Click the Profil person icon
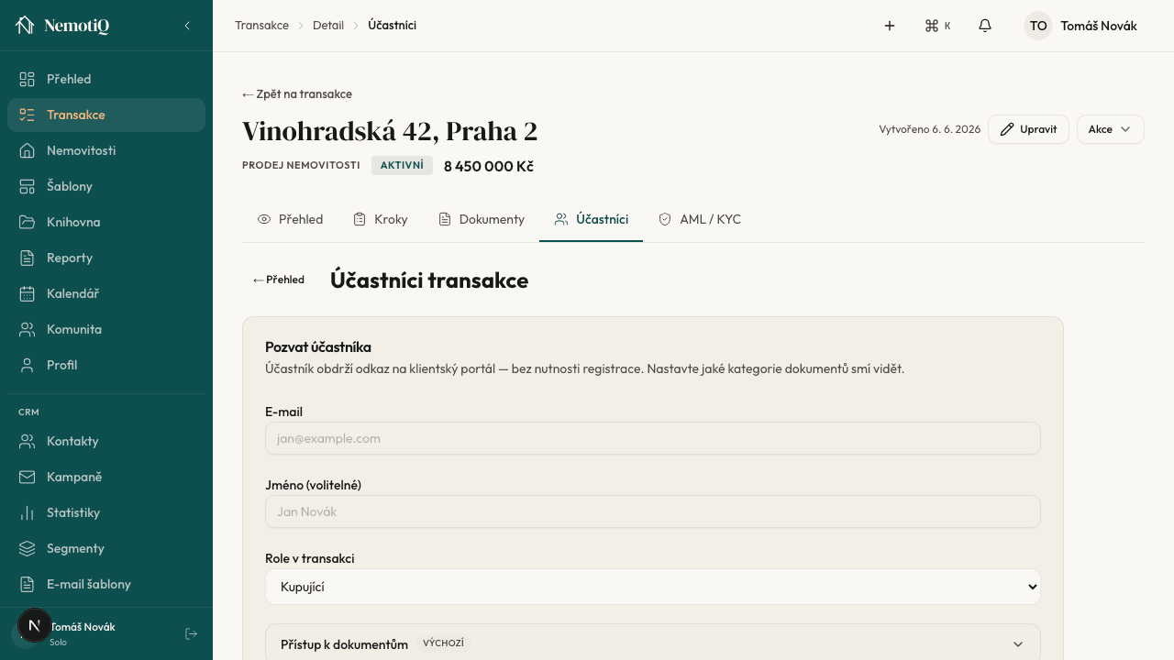The image size is (1174, 660). click(x=28, y=365)
